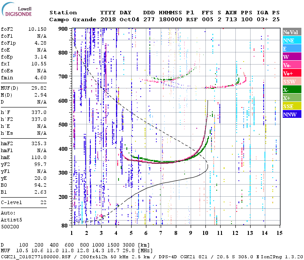Click the day number 277 in header

pyautogui.click(x=149, y=19)
